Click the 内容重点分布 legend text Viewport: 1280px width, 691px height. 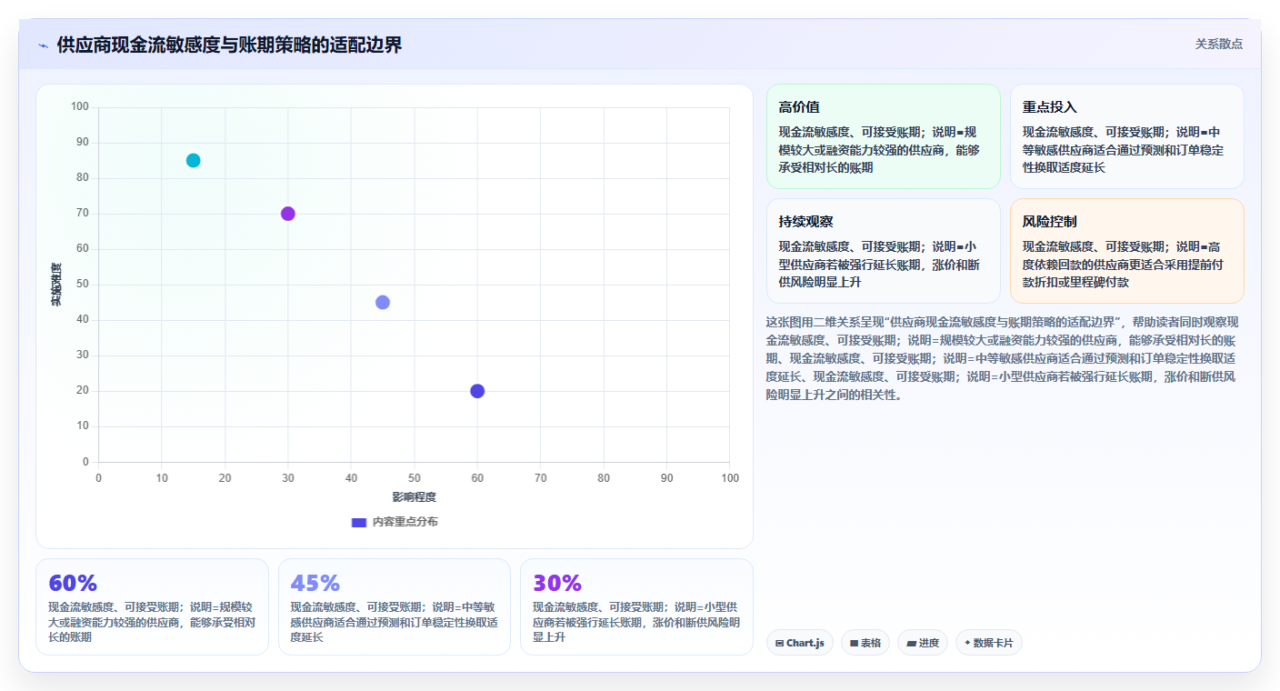(x=405, y=522)
